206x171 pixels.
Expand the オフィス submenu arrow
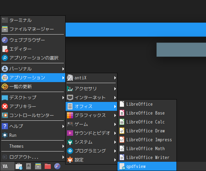(115, 106)
